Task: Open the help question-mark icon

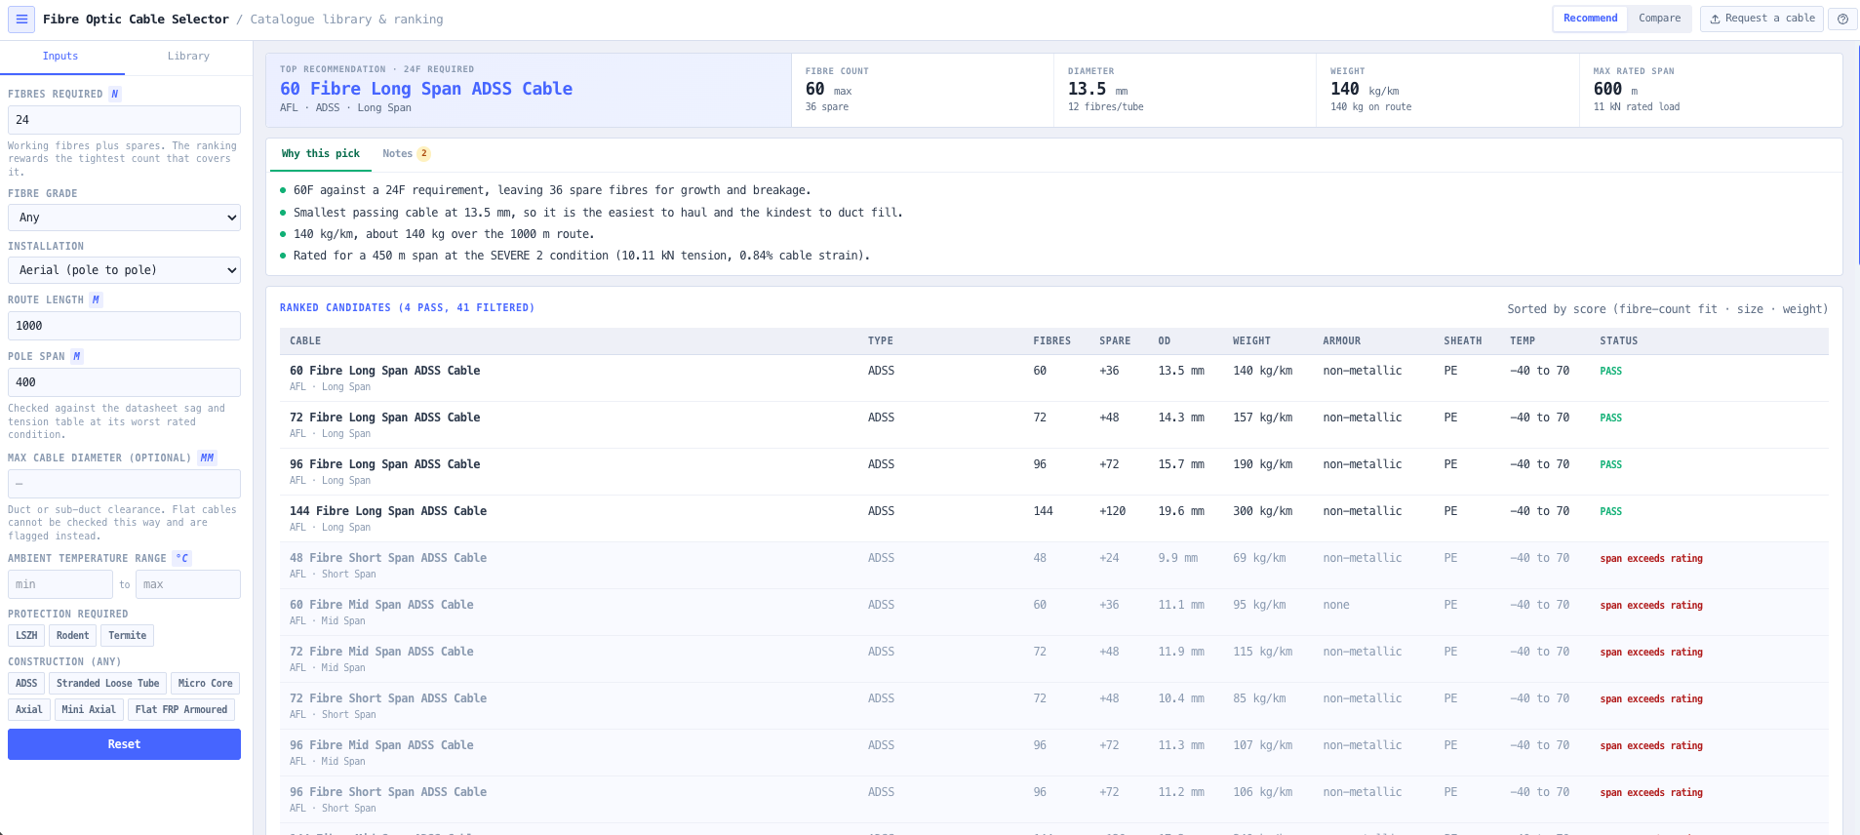Action: point(1842,19)
